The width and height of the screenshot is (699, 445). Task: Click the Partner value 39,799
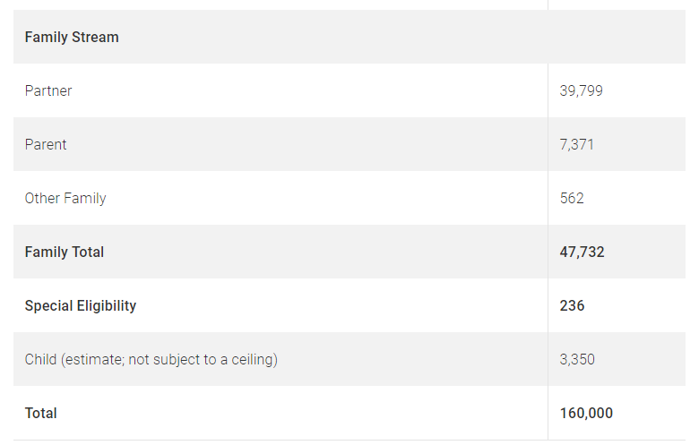pos(581,91)
